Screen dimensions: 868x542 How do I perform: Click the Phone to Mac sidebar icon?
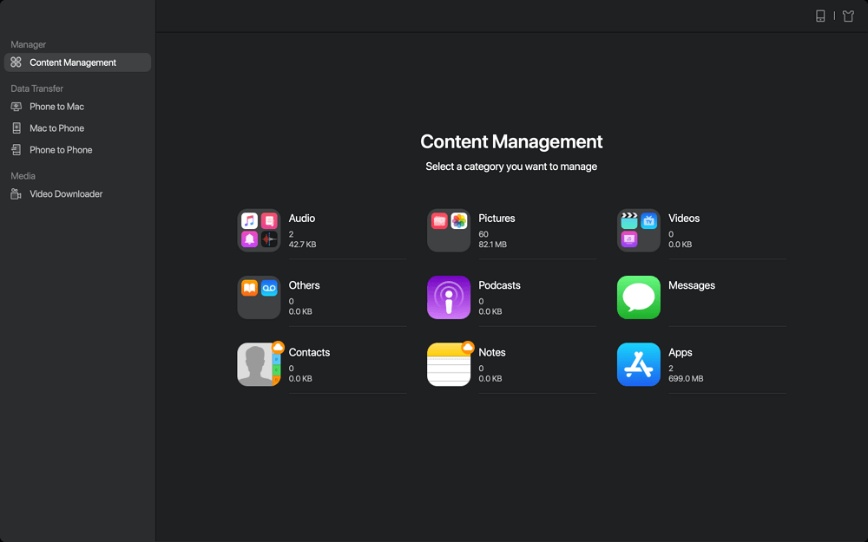[16, 106]
